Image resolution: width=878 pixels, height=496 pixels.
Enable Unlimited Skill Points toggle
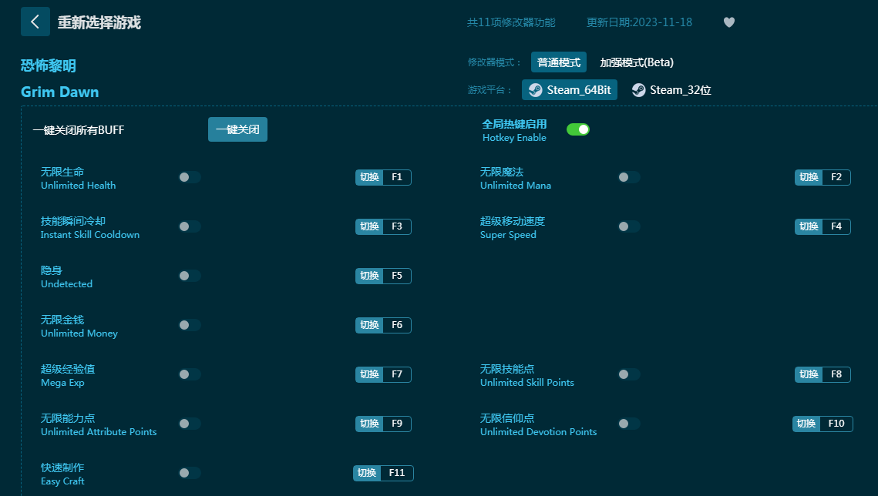click(629, 374)
